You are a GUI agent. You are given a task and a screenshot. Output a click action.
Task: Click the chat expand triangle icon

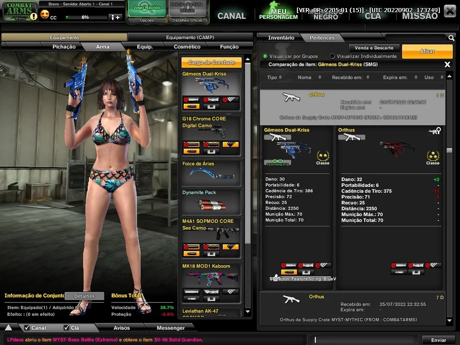8,327
